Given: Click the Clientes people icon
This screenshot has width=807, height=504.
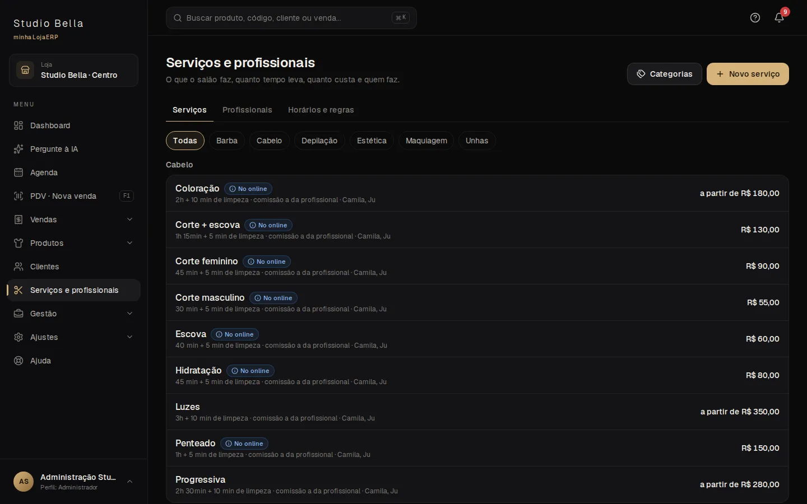Looking at the screenshot, I should (18, 267).
